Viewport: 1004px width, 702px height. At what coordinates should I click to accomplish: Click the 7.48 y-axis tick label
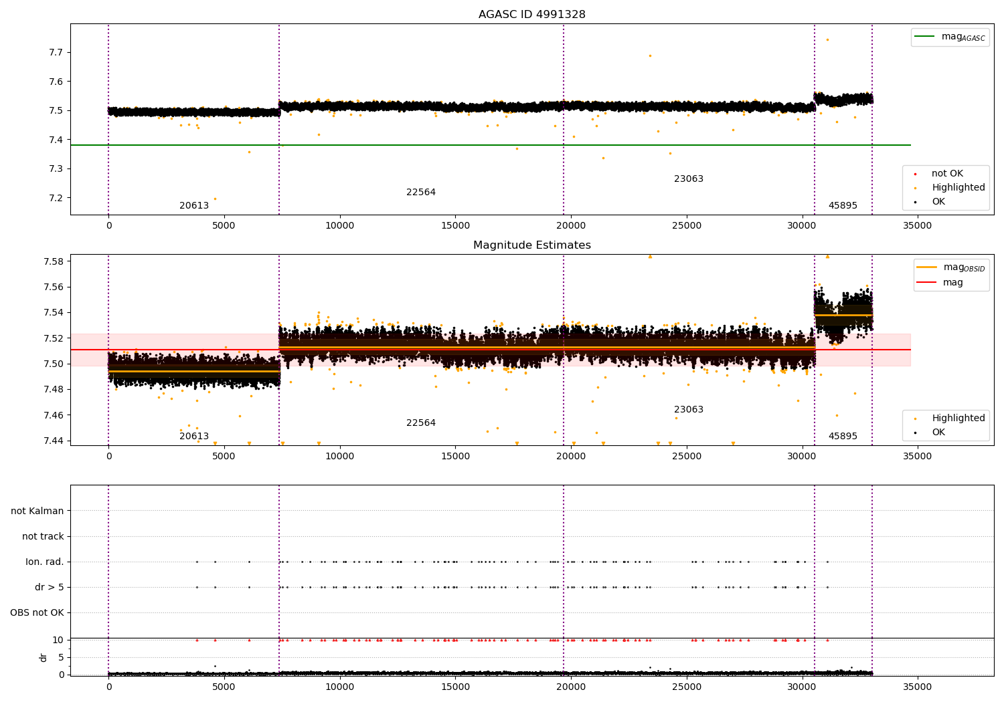[53, 389]
